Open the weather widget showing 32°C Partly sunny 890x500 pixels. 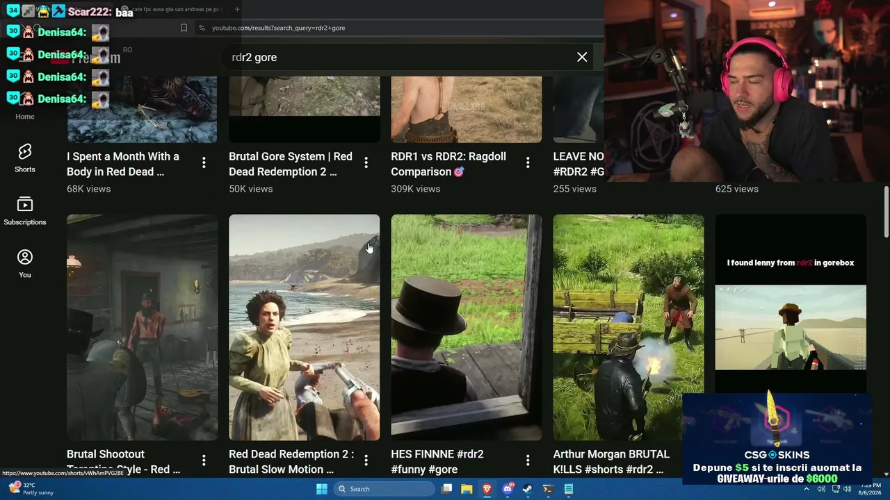[30, 489]
